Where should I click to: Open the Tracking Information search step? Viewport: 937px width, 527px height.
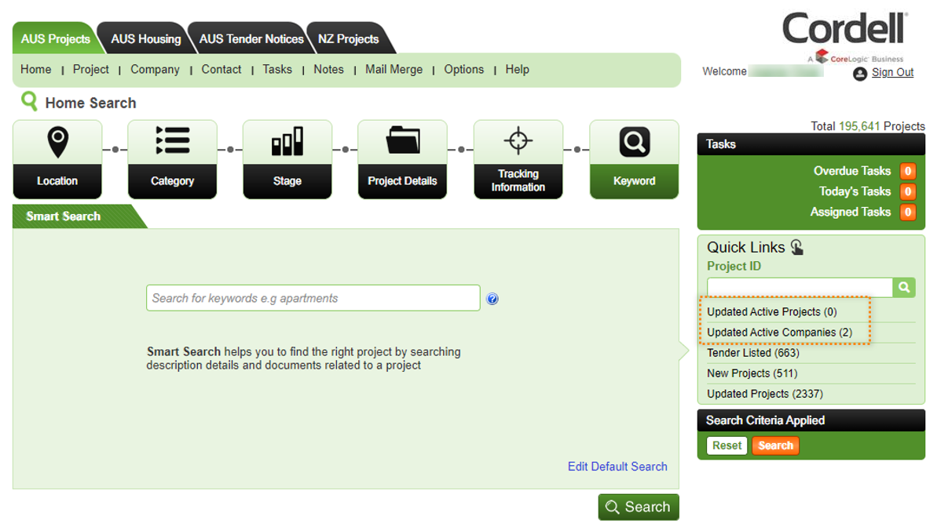point(518,159)
